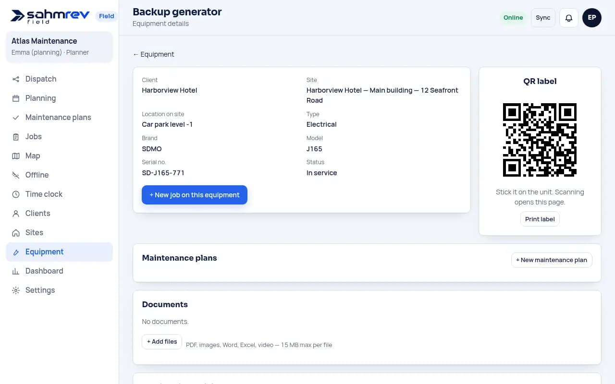This screenshot has width=615, height=384.
Task: Click the Map icon in sidebar
Action: [x=16, y=156]
